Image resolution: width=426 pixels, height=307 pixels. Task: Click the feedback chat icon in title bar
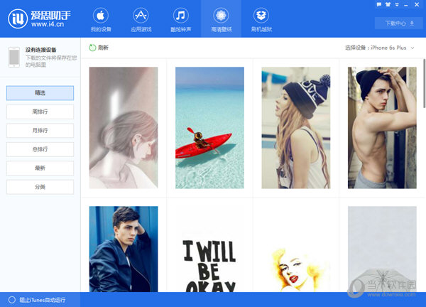[x=379, y=4]
